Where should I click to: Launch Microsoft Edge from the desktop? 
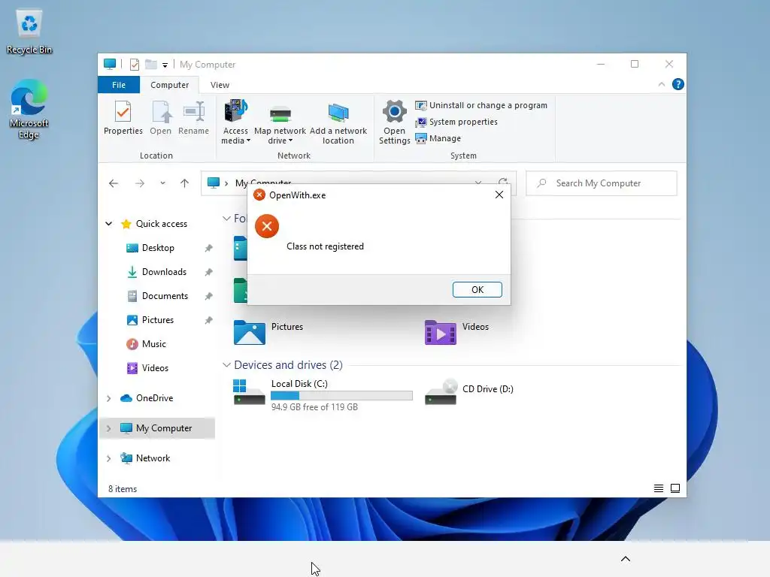(29, 110)
